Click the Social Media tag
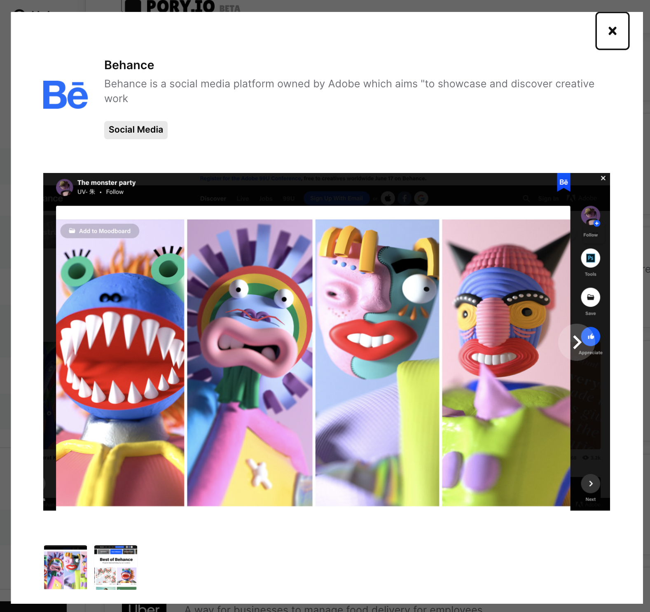This screenshot has height=612, width=650. (136, 130)
